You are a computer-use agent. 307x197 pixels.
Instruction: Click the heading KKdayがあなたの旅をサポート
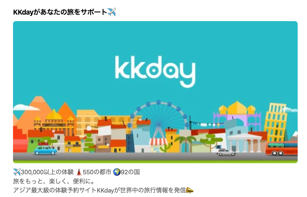point(60,12)
